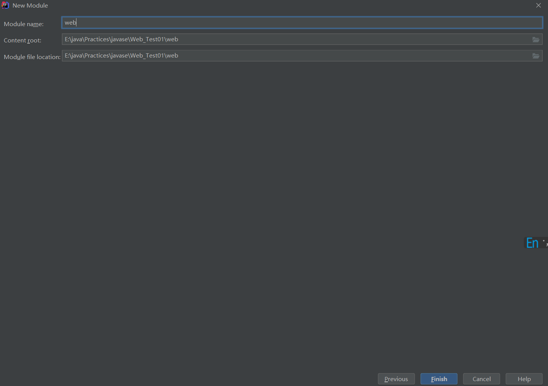Click the Module name input field
The image size is (548, 386).
302,23
